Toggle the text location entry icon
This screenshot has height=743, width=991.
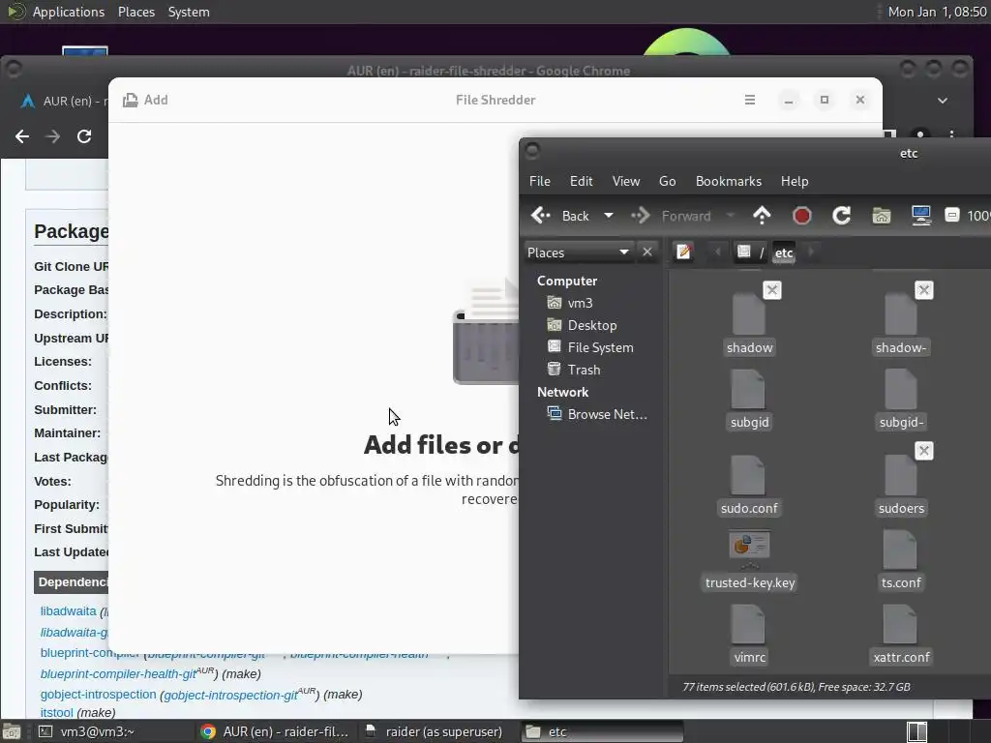(x=683, y=253)
